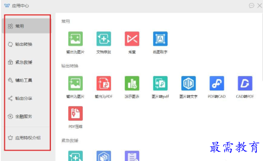Click the 常用 section heading in main panel
263x161 pixels.
66,21
